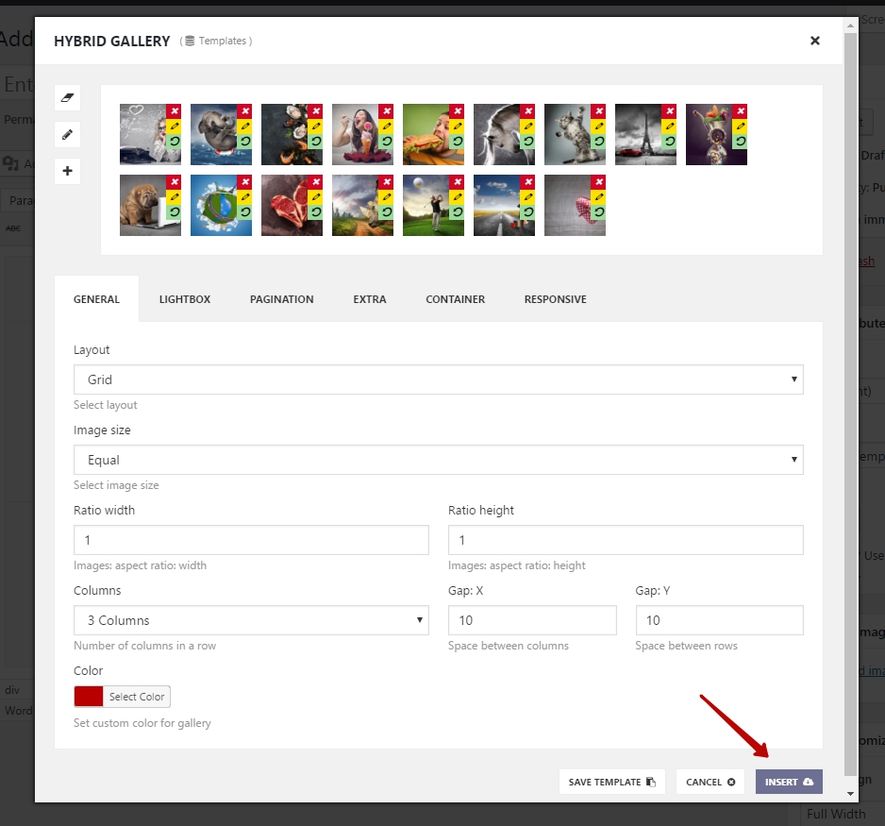This screenshot has height=826, width=885.
Task: Remove the woman eating ice cream image
Action: (386, 111)
